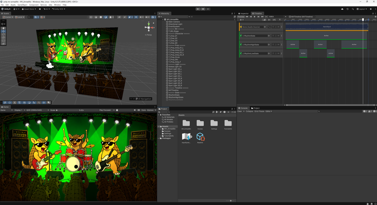Screen dimensions: 377x205
Task: Select the audio clip on the audio track
Action: [x=327, y=27]
